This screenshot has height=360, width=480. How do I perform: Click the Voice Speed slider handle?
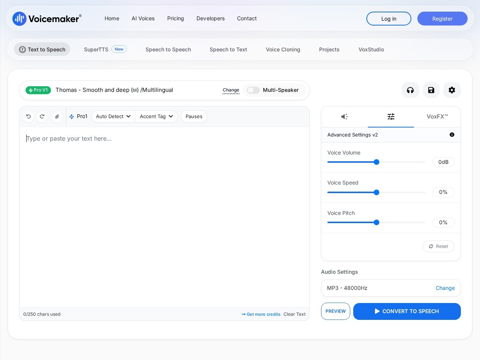(x=376, y=192)
